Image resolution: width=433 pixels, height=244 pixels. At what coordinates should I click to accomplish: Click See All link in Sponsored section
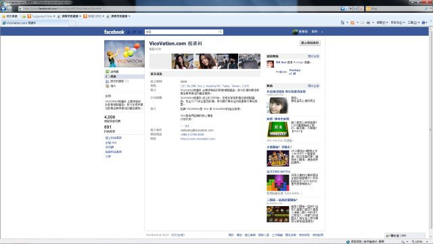coord(313,86)
